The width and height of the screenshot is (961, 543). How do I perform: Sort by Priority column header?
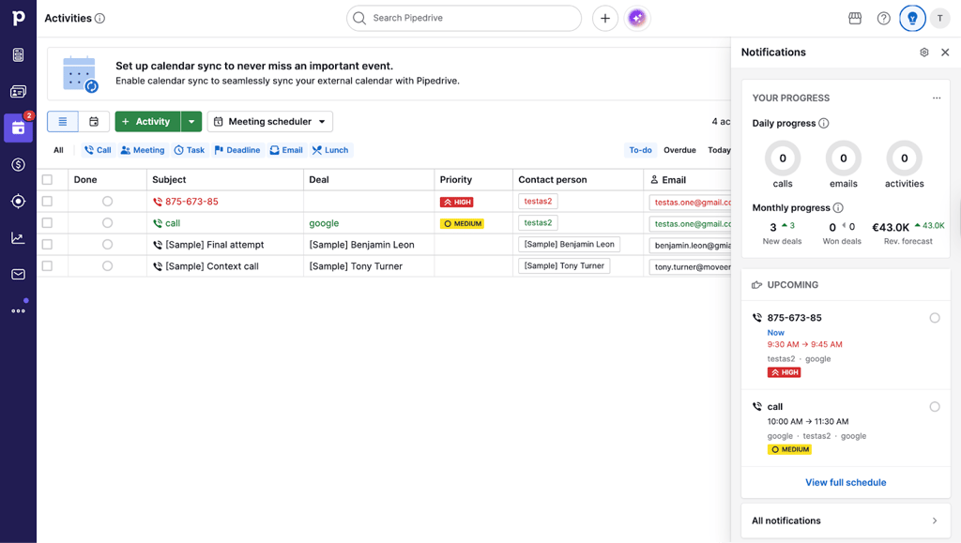click(455, 179)
